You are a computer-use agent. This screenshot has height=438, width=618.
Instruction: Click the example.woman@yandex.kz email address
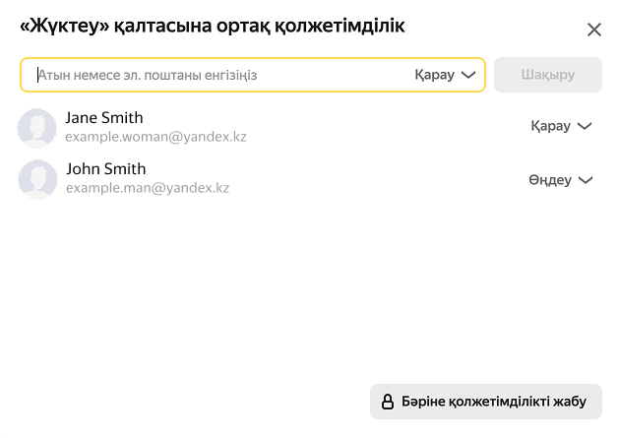155,137
